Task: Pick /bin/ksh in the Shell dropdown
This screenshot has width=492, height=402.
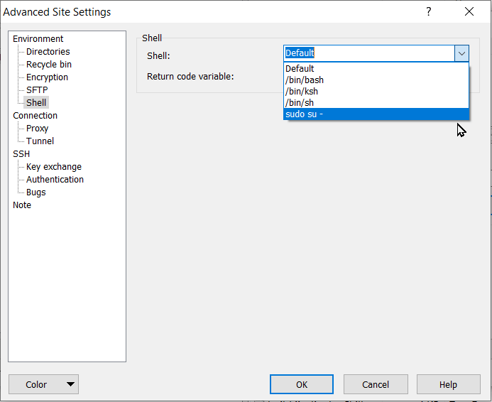Action: [303, 92]
